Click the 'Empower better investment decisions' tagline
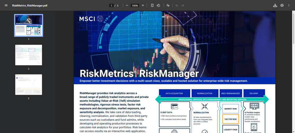 164,81
